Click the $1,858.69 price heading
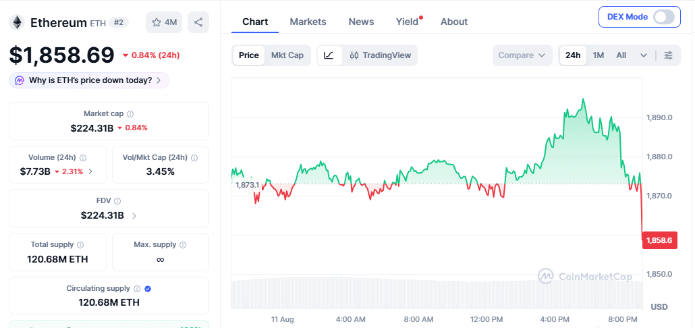Viewport: 695px width, 328px height. [x=61, y=55]
